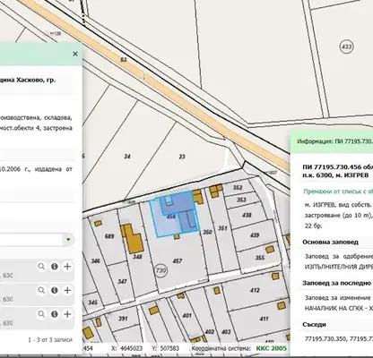Click the 'ККС 2005' coordinate system value
373x358 pixels.
pyautogui.click(x=271, y=348)
